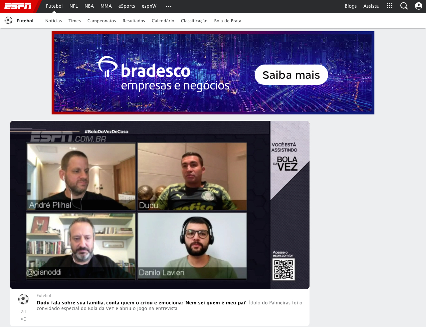Open the eSports navigation item

coord(127,6)
